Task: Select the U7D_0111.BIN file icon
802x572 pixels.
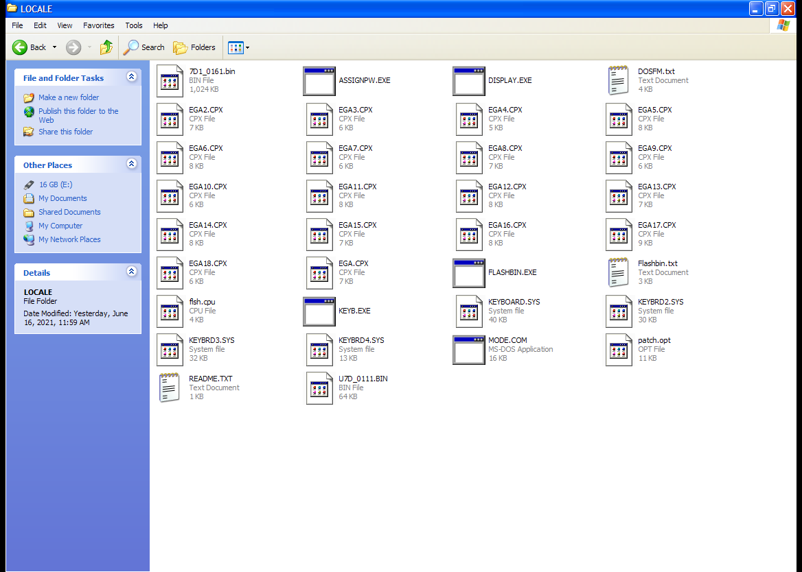Action: pyautogui.click(x=320, y=388)
